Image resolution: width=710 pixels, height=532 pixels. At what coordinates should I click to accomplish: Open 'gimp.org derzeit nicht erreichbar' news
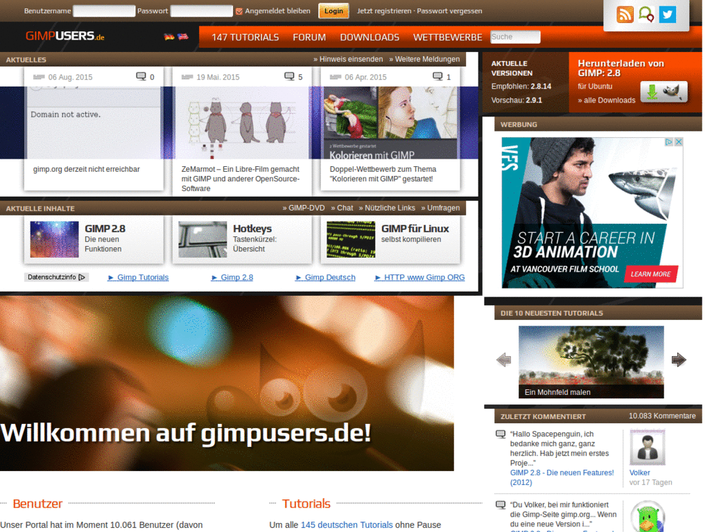point(86,169)
